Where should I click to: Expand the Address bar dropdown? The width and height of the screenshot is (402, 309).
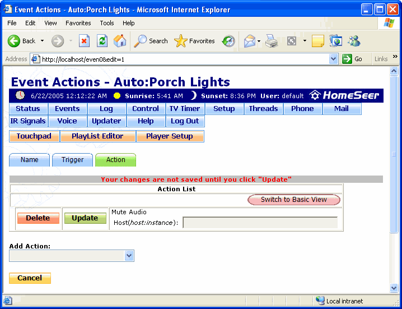[333, 59]
